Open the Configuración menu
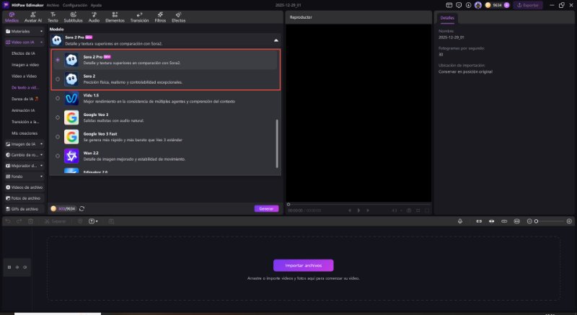 pos(75,5)
